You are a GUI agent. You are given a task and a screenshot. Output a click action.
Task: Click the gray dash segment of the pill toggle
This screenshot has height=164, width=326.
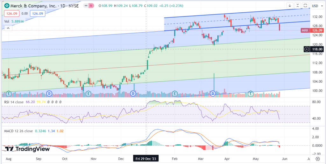click(x=86, y=6)
